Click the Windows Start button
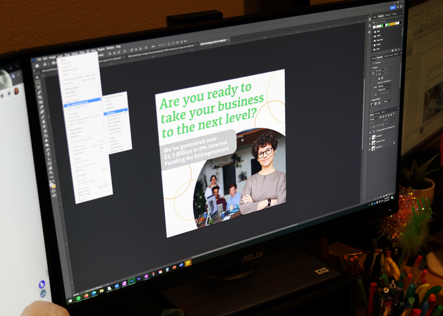 point(70,301)
